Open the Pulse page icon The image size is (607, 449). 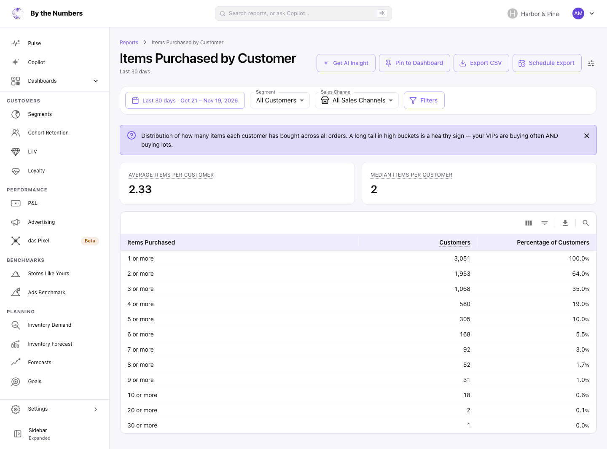click(16, 43)
